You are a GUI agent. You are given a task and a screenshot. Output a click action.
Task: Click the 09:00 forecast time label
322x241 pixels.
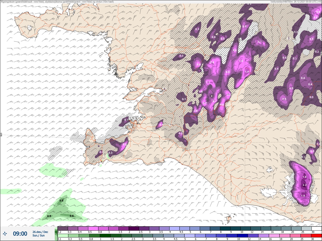(20, 234)
